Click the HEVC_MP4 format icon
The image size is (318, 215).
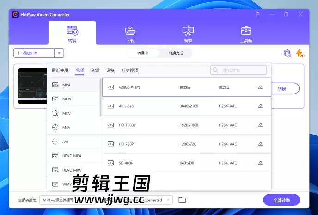click(55, 156)
